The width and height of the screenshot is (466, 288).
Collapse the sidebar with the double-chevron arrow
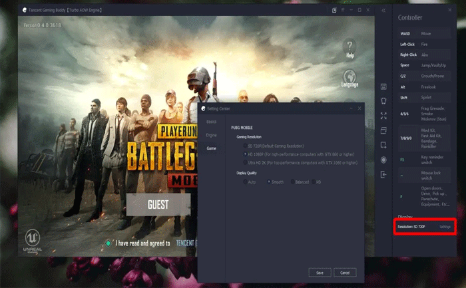coord(383,11)
